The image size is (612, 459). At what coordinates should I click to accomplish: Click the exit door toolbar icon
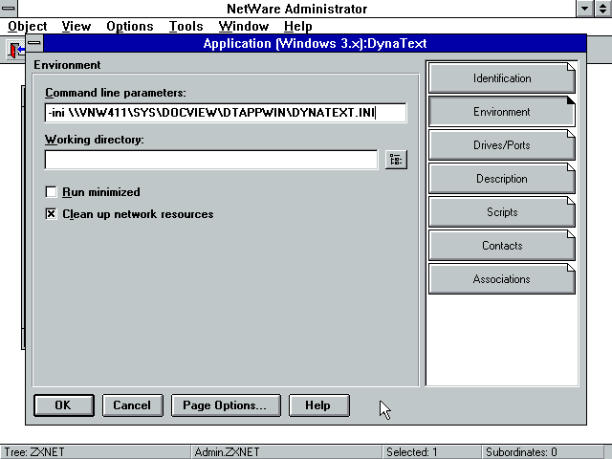16,50
